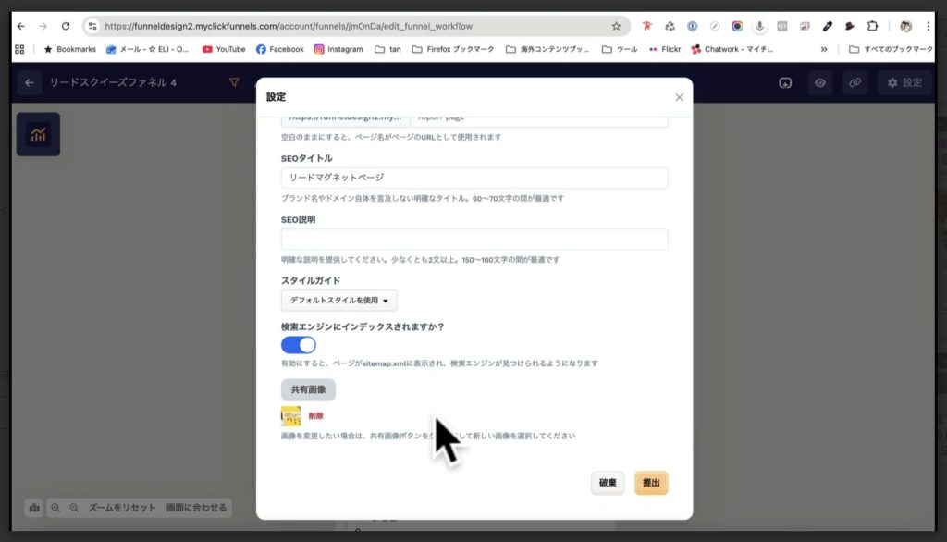The height and width of the screenshot is (542, 947).
Task: Click the download icon in the top toolbar
Action: [x=785, y=82]
